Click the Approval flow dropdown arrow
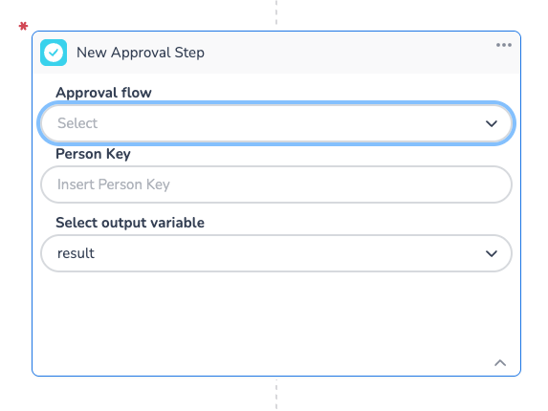The image size is (548, 411). click(x=492, y=123)
